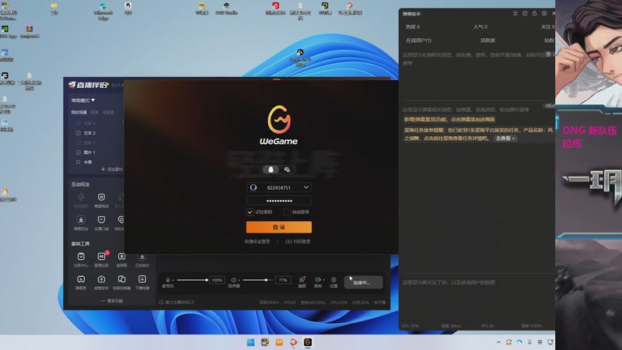Image resolution: width=622 pixels, height=350 pixels.
Task: Show hidden tray icons chevron
Action: click(498, 342)
